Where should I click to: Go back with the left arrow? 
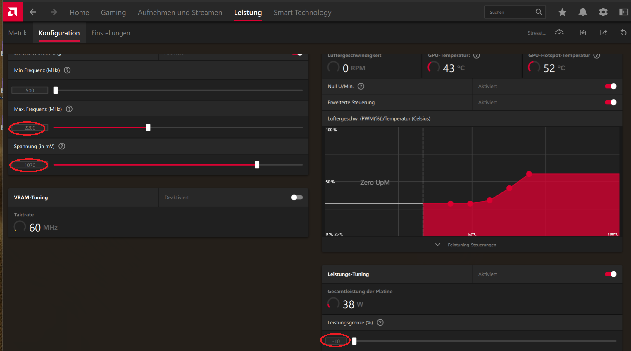point(33,12)
